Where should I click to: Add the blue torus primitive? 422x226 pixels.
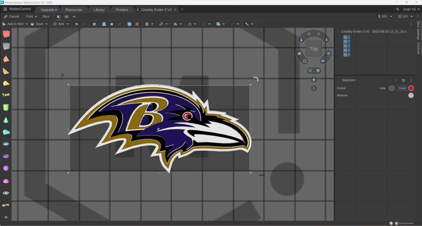point(6,143)
